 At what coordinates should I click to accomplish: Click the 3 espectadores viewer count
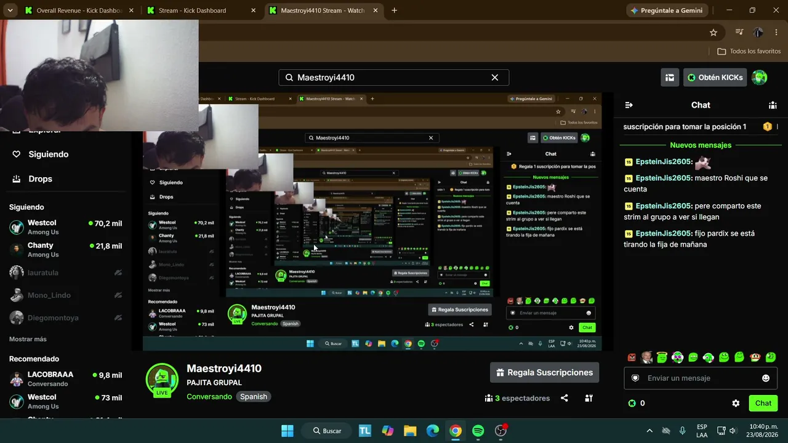coord(517,398)
